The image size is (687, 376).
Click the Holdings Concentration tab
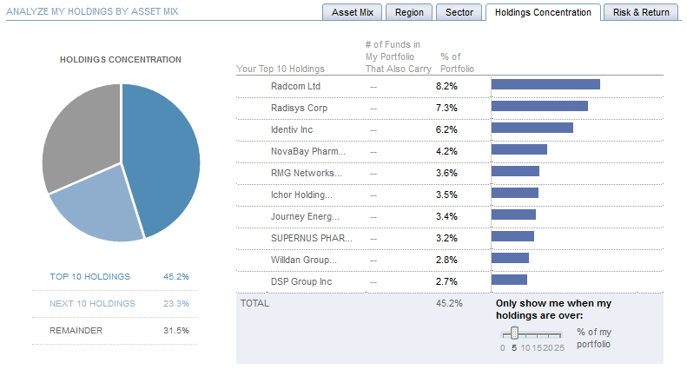pos(543,12)
